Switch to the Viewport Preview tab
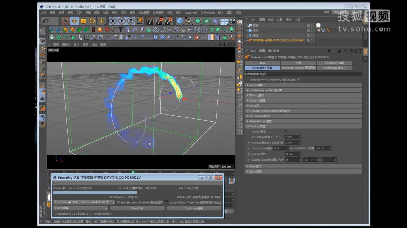Image resolution: width=407 pixels, height=228 pixels. (x=298, y=67)
